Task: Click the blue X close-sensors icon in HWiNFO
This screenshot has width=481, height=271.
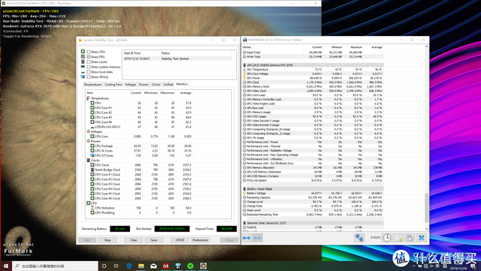Action: tap(422, 238)
